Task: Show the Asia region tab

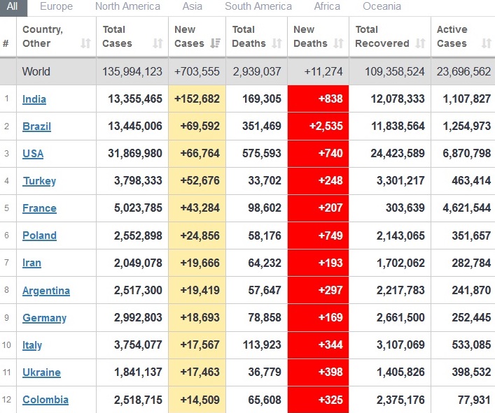Action: pyautogui.click(x=192, y=6)
